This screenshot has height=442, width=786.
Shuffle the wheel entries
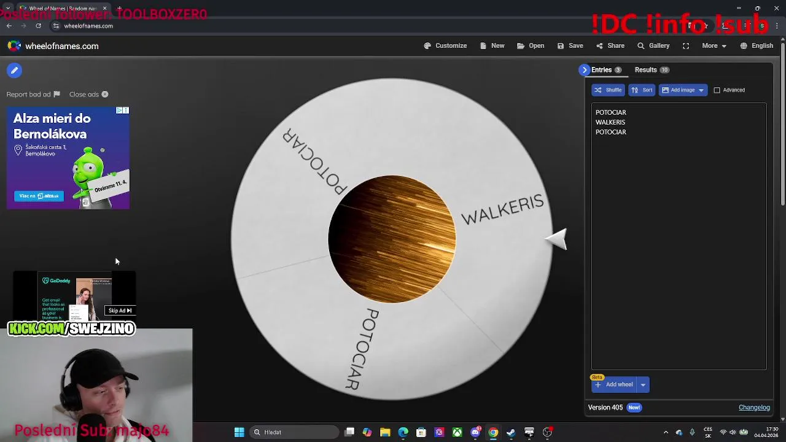click(608, 90)
